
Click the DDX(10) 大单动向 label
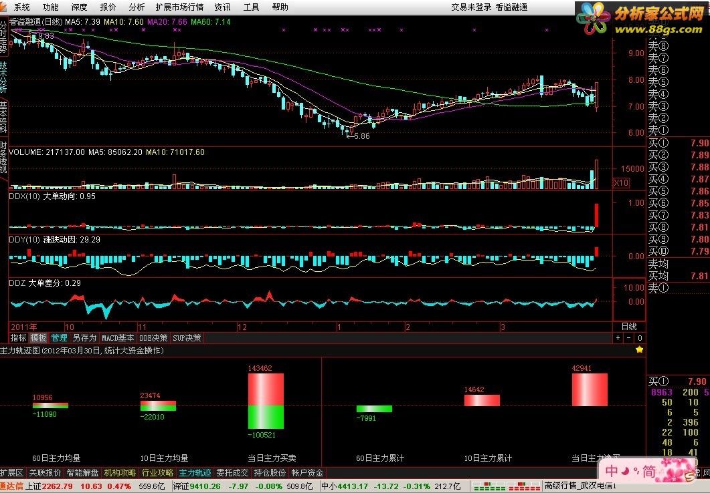pyautogui.click(x=52, y=196)
